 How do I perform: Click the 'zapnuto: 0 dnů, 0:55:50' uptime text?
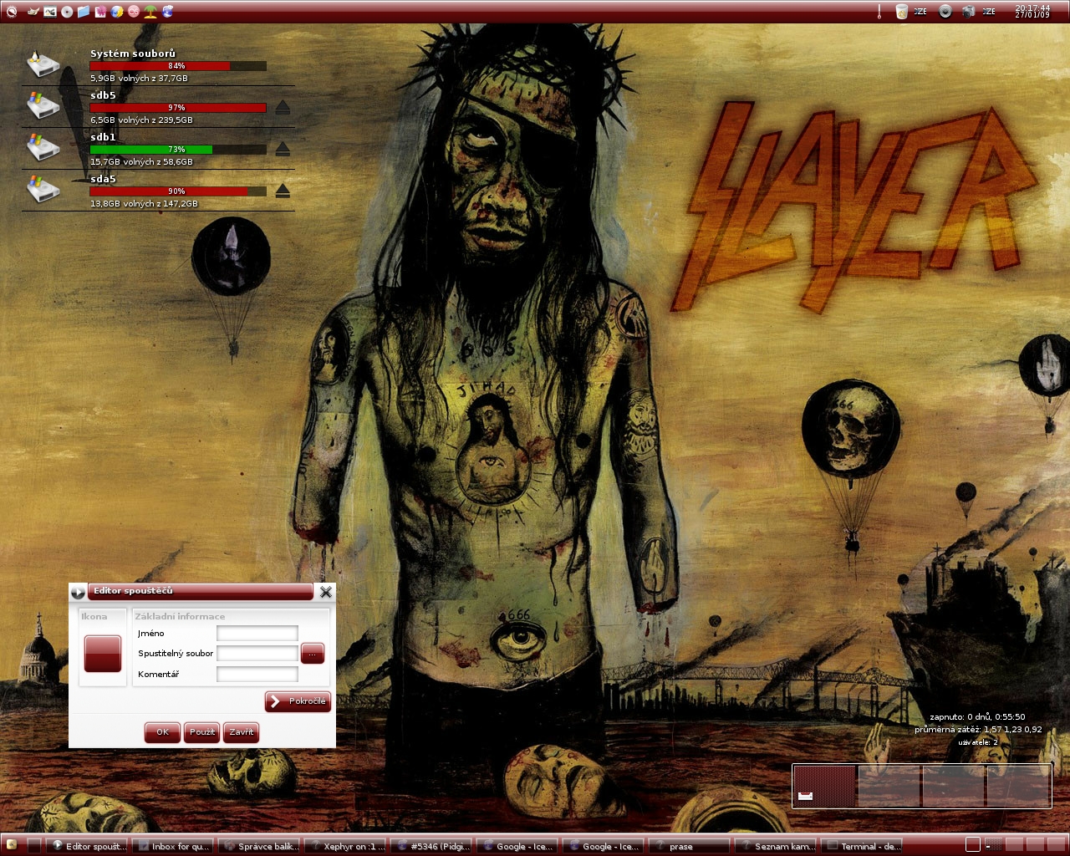click(x=977, y=717)
